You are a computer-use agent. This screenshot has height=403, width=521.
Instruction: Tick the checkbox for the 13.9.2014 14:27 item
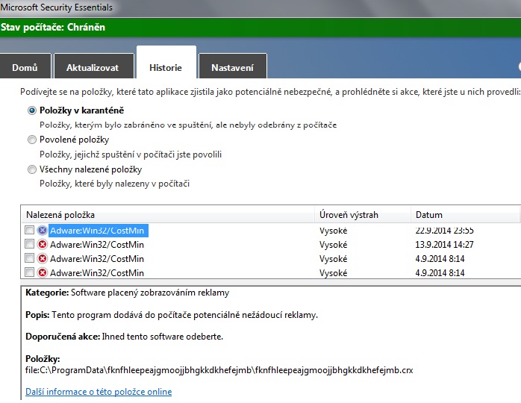pyautogui.click(x=29, y=244)
